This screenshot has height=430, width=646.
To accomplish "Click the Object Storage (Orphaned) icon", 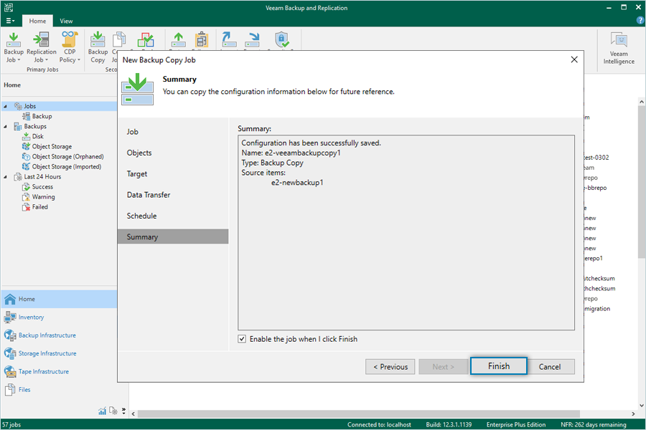I will [x=26, y=156].
